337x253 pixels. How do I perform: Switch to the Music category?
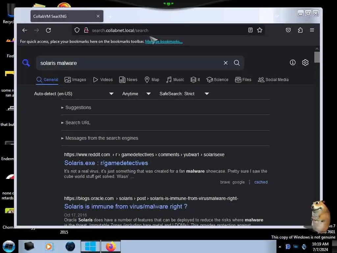175,80
